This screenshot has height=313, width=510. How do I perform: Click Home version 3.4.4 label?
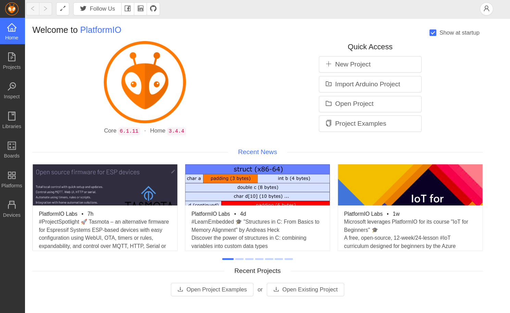pyautogui.click(x=176, y=131)
